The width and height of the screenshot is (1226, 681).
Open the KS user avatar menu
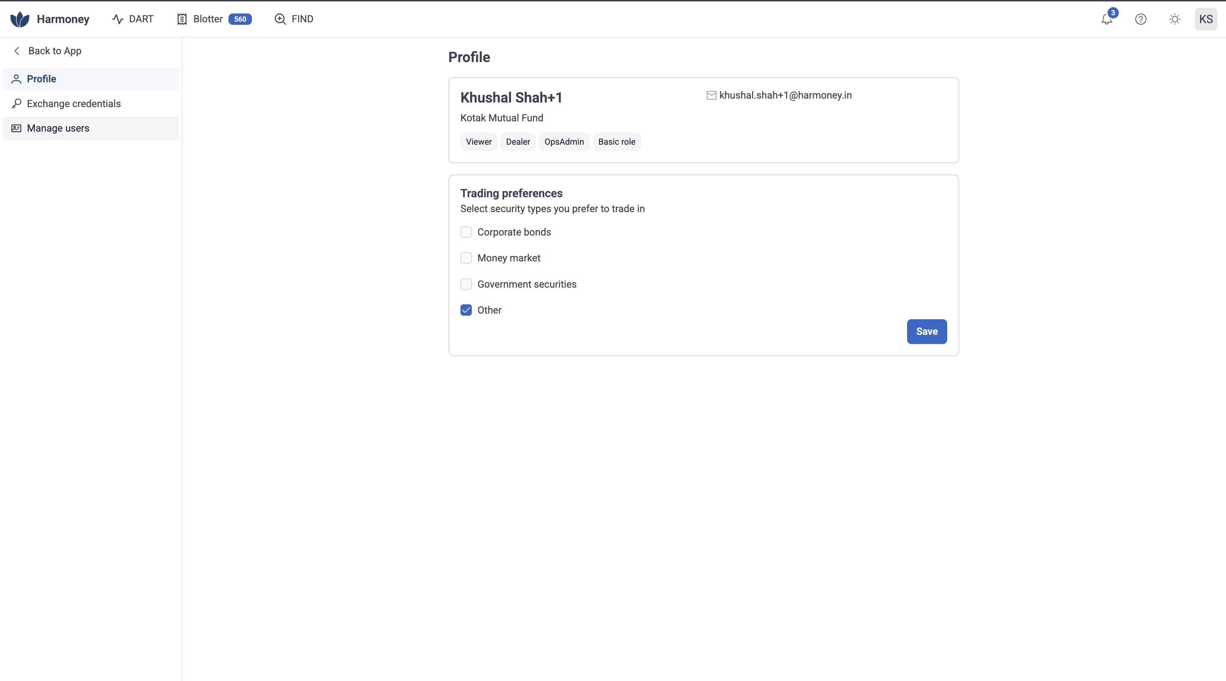pos(1205,19)
